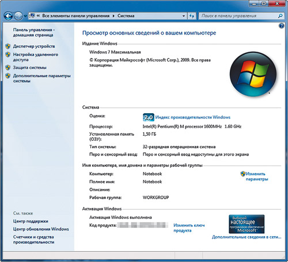Click the genuine Microsoft software badge

(x=247, y=224)
